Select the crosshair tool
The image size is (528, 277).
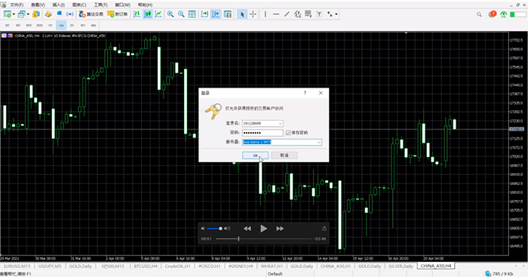pos(253,14)
